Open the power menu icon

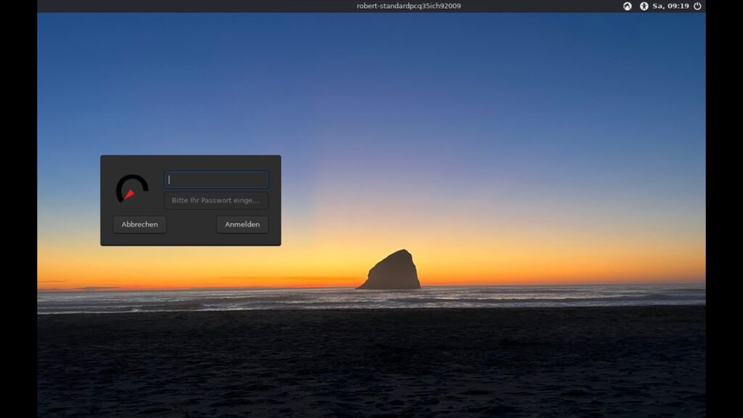(697, 6)
